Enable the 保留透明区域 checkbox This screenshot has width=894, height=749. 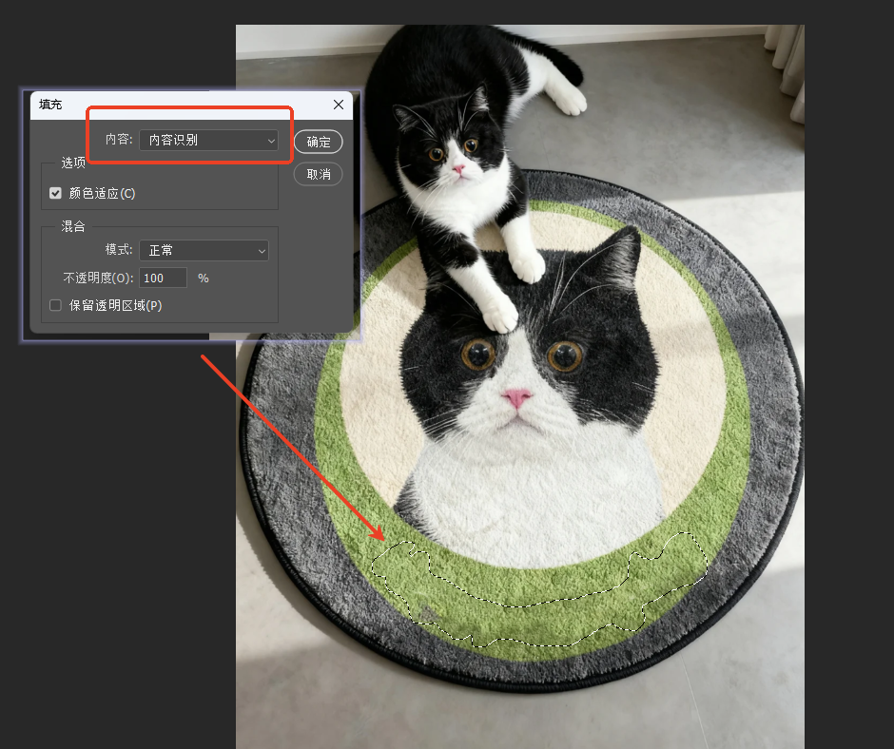click(x=55, y=305)
